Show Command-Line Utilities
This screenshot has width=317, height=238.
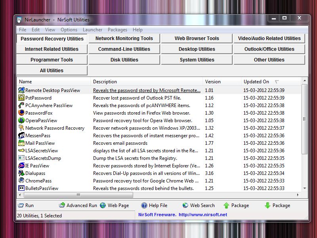click(124, 49)
